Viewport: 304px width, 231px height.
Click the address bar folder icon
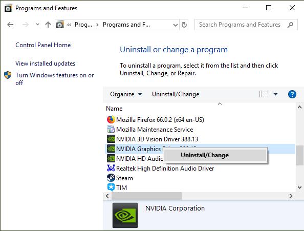(60, 25)
